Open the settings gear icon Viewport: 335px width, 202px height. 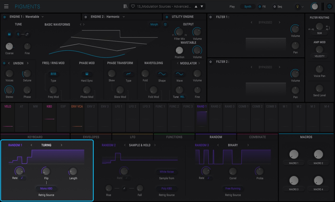point(329,7)
